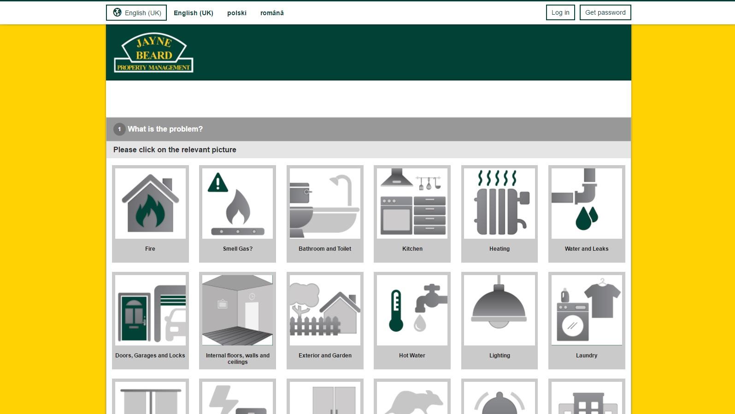This screenshot has height=414, width=735.
Task: Click the Smell Gas warning icon
Action: pos(237,204)
